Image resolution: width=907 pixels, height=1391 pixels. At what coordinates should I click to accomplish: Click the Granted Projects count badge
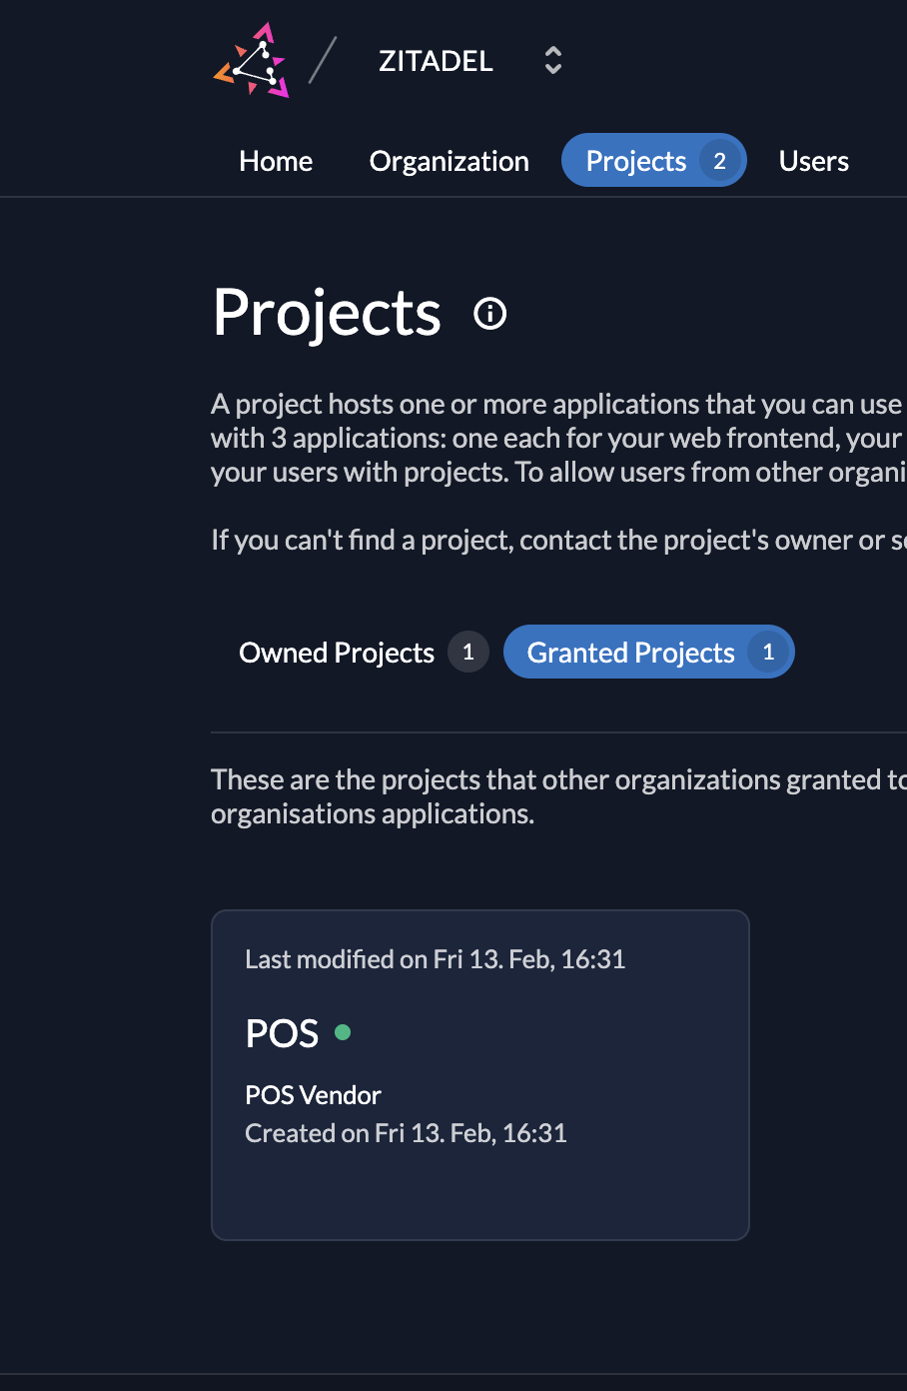pos(768,653)
